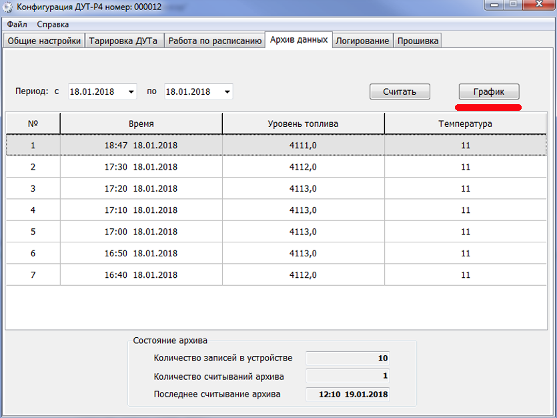Expand the period start date dropdown

[x=131, y=91]
